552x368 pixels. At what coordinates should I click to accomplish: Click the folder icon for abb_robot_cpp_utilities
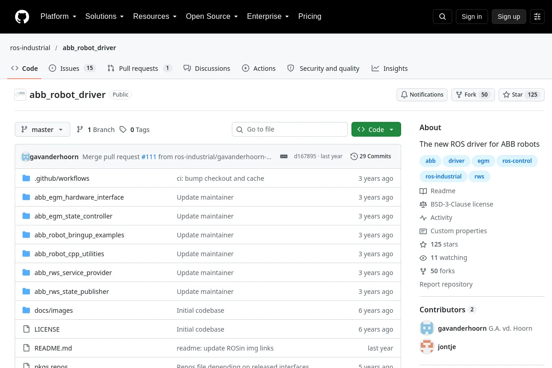pos(26,254)
